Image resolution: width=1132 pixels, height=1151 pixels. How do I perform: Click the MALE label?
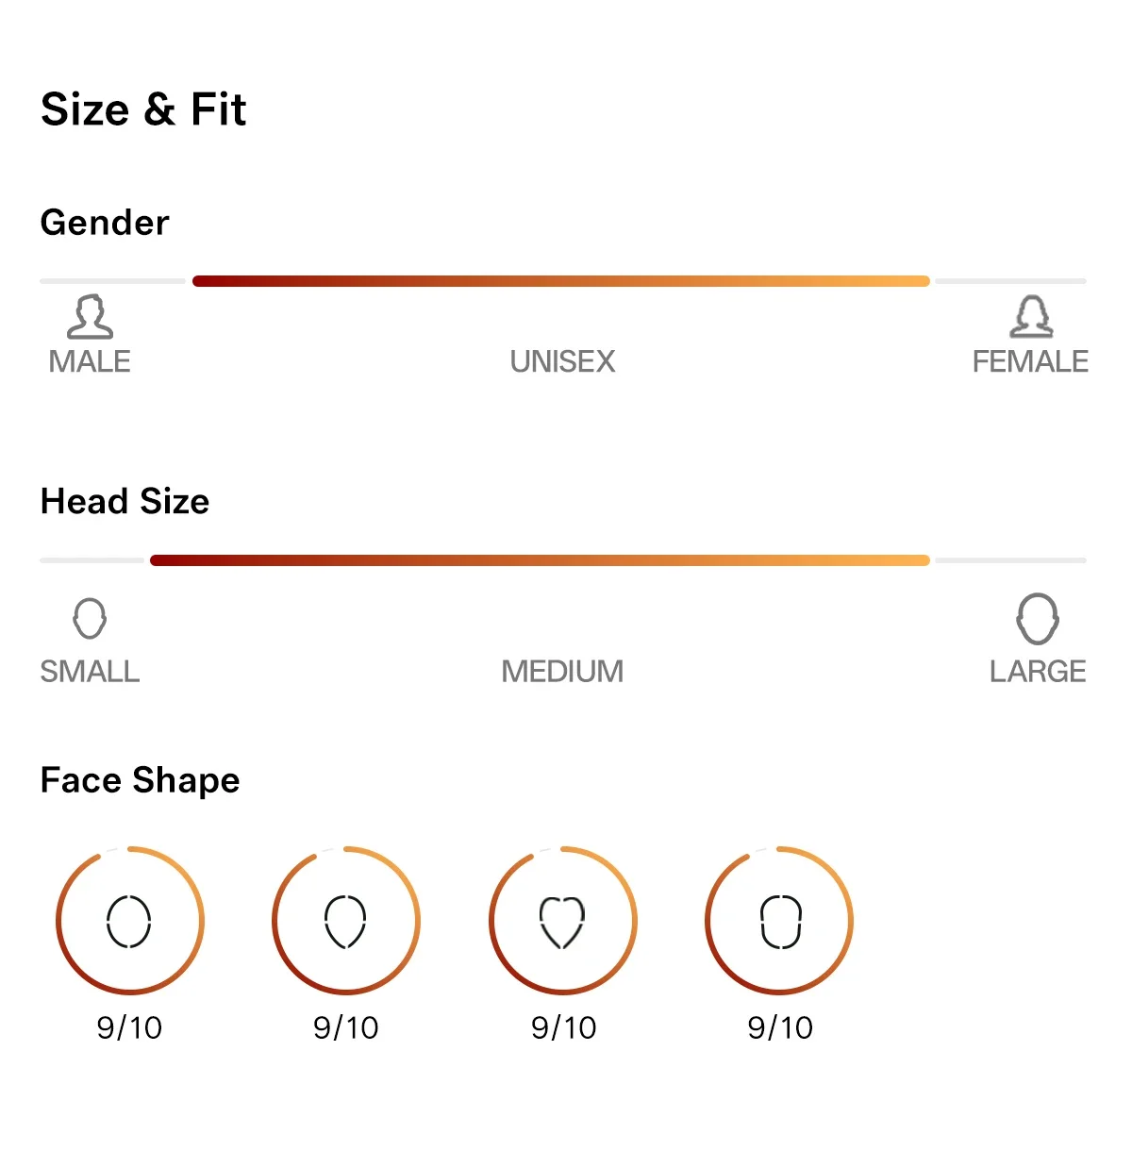click(90, 361)
